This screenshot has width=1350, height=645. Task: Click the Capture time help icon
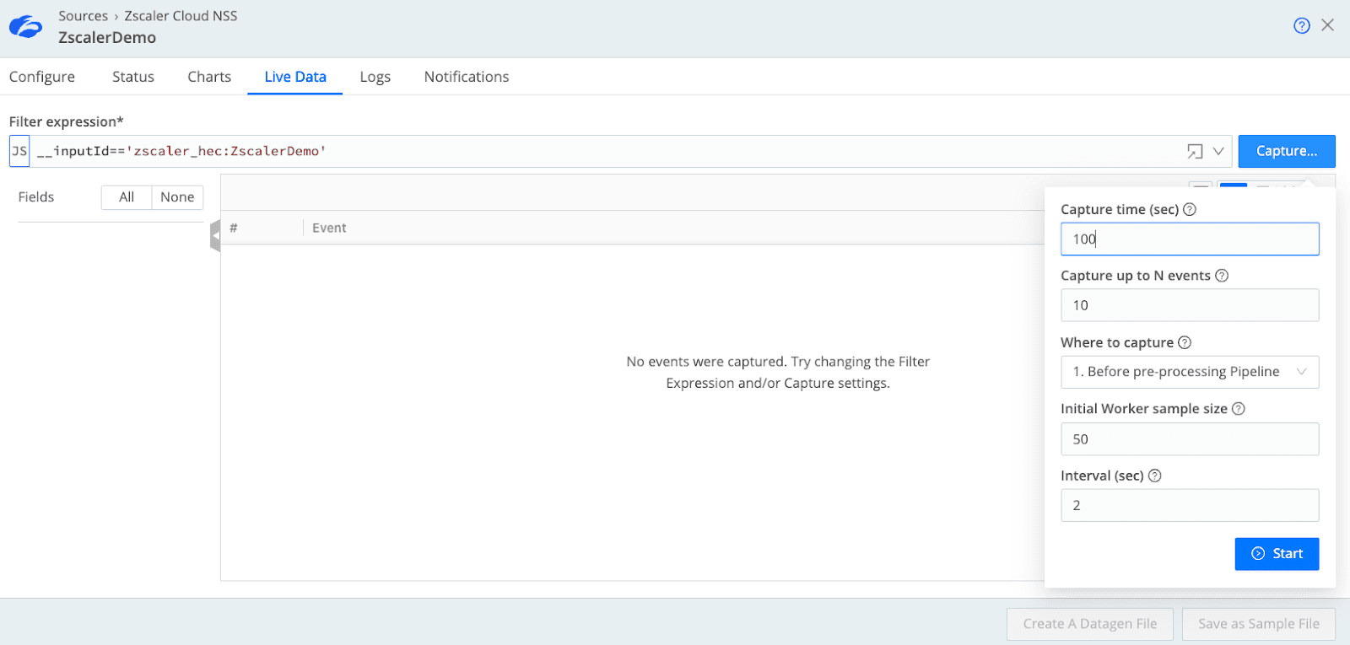1190,209
